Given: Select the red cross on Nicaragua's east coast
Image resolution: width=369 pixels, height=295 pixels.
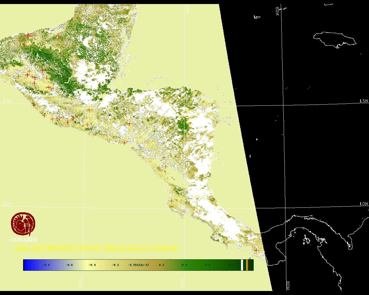Looking at the screenshot, I should coord(217,122).
